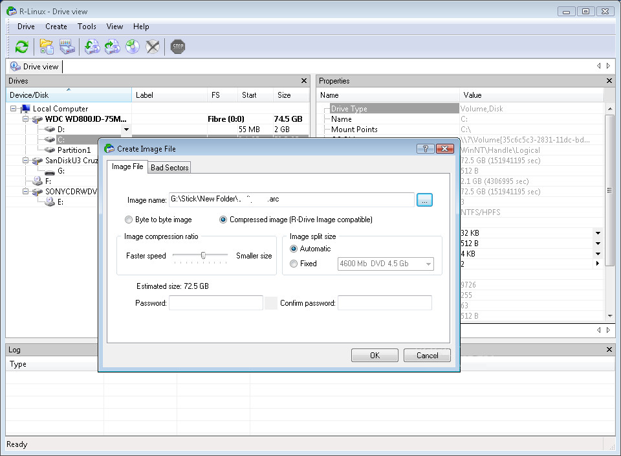The height and width of the screenshot is (456, 621).
Task: Open the dropdown arrow on the D: row
Action: pyautogui.click(x=126, y=130)
